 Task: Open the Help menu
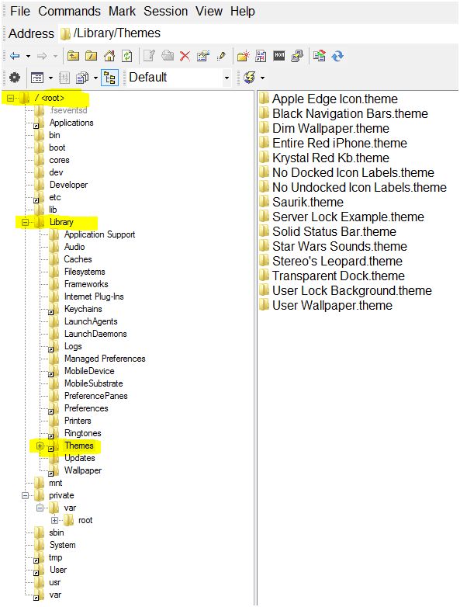pos(243,11)
